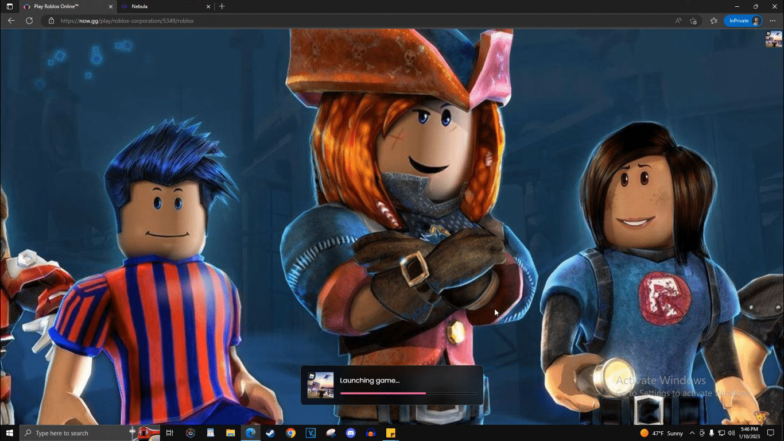Open the Action Center notification icon

pos(771,433)
